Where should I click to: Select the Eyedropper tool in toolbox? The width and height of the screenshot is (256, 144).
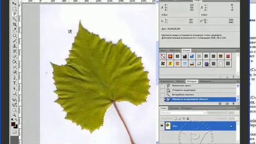[14, 30]
